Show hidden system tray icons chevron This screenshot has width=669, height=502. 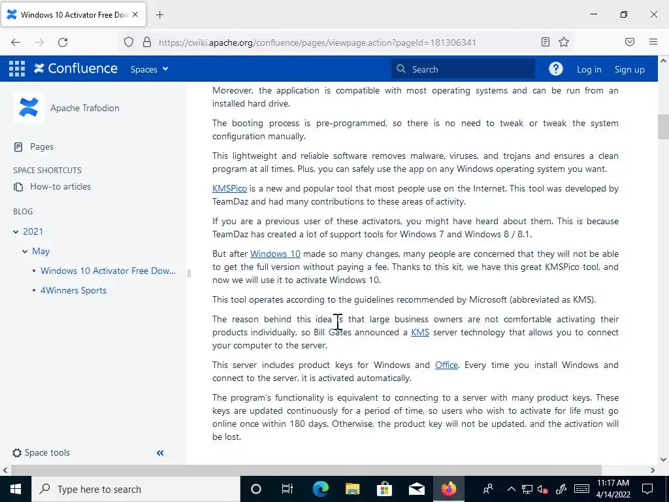[512, 489]
